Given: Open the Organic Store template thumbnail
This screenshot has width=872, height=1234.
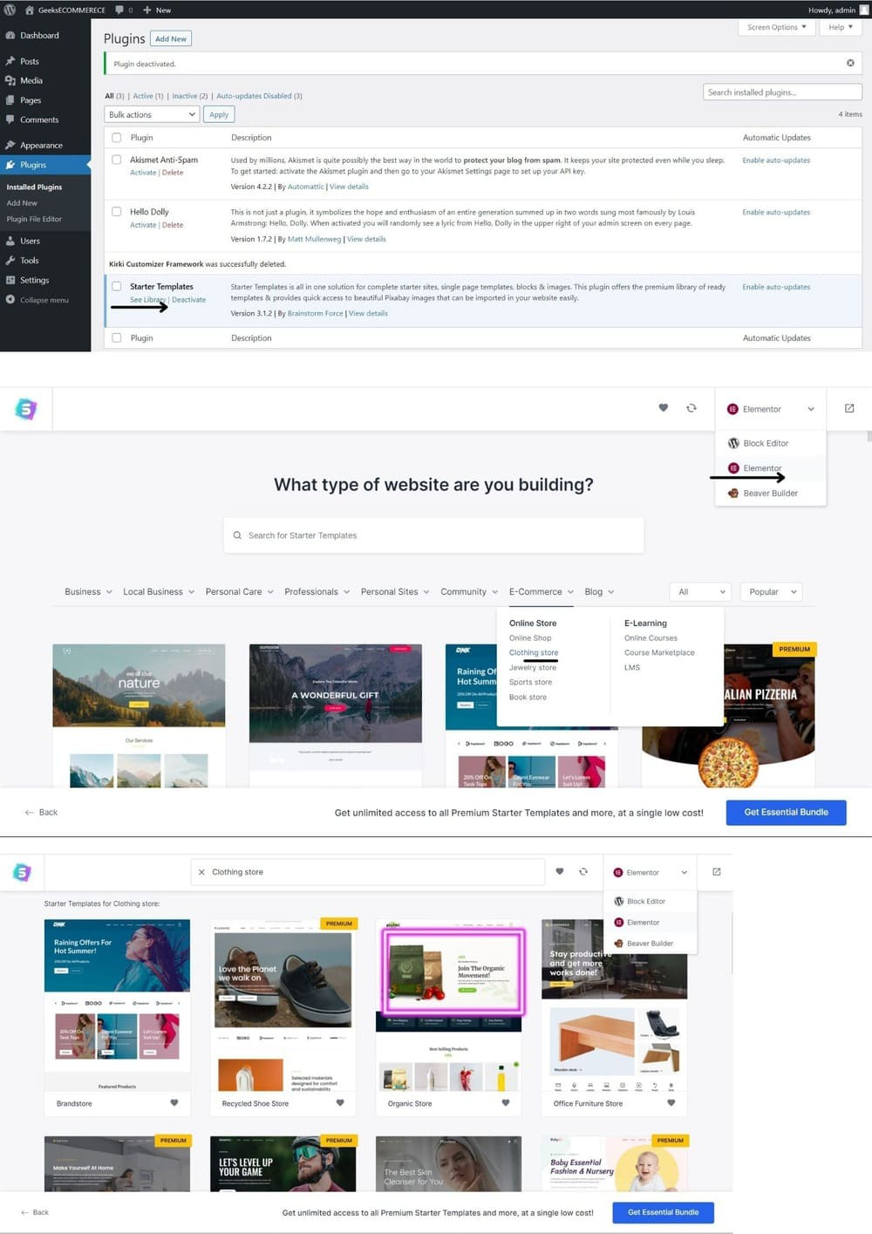Looking at the screenshot, I should [448, 1006].
